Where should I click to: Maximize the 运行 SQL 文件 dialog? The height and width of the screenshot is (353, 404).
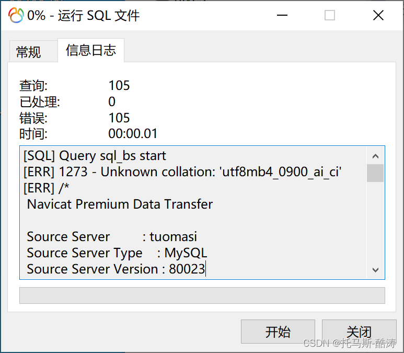point(330,15)
